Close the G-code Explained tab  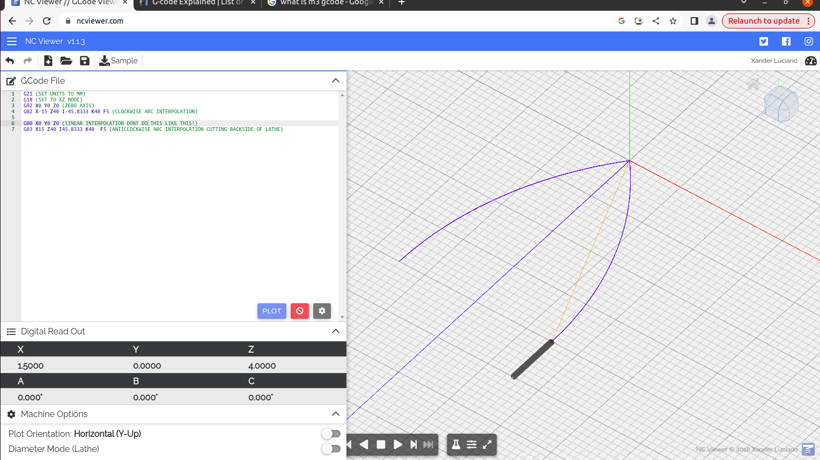(x=253, y=3)
